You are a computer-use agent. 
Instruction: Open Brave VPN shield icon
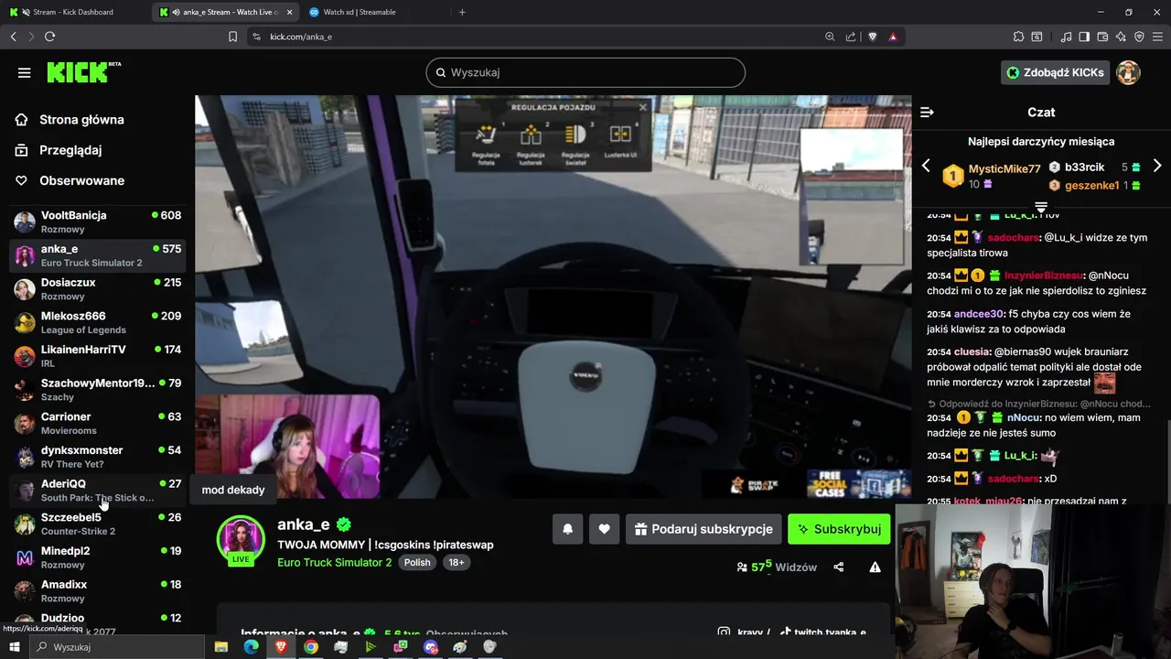1139,37
